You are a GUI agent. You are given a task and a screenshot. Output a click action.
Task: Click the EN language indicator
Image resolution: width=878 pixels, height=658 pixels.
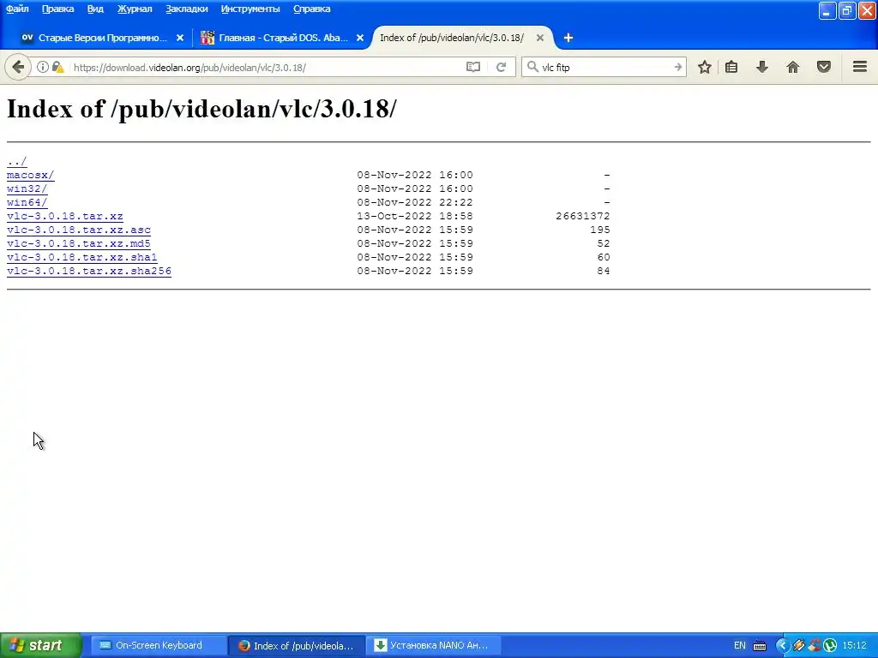click(740, 645)
